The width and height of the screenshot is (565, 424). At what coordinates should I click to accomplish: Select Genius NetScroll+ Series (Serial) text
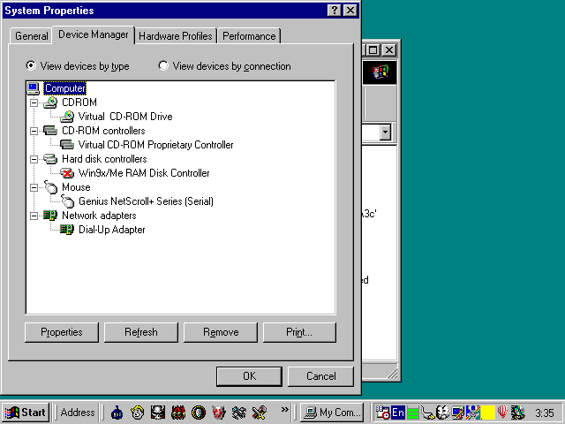pyautogui.click(x=146, y=201)
